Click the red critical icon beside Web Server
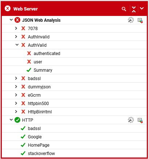The image size is (149, 159). [8, 9]
